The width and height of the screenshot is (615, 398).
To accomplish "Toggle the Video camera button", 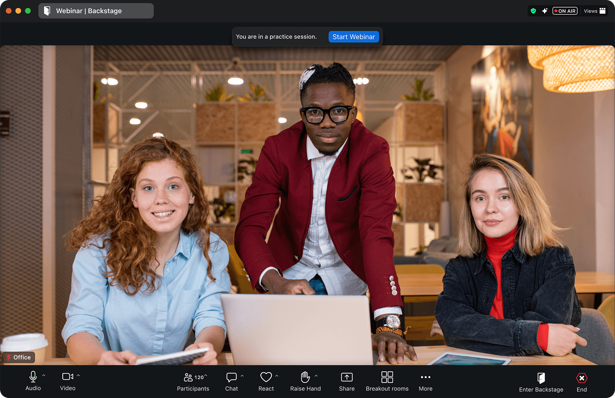I will pos(68,381).
